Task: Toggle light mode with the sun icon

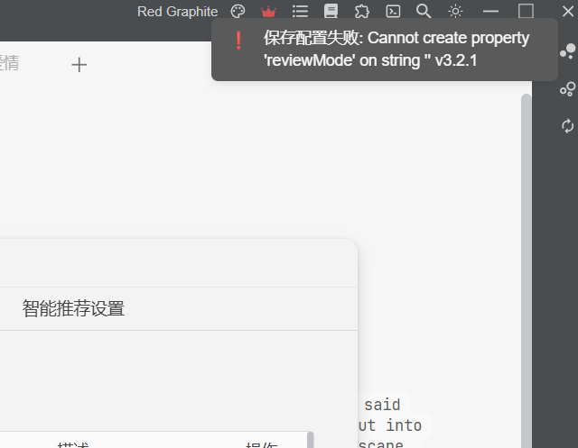Action: pyautogui.click(x=455, y=12)
